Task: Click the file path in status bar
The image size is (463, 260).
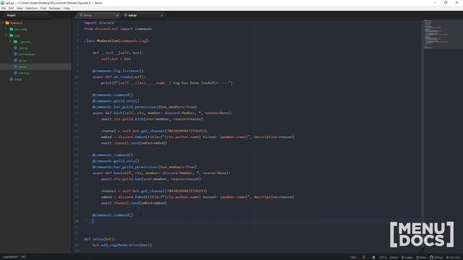Action: (10, 257)
